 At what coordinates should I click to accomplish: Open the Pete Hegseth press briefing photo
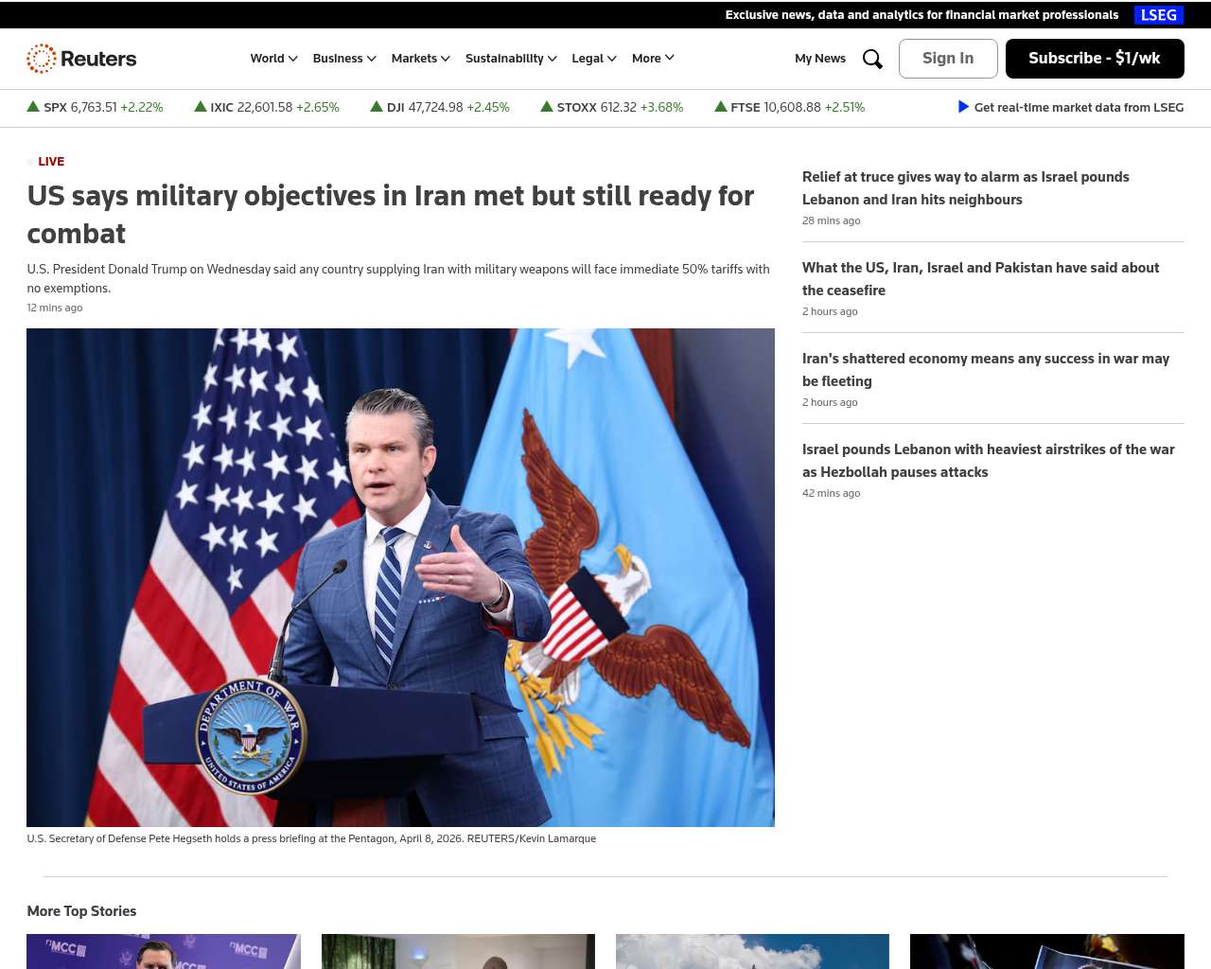point(400,577)
